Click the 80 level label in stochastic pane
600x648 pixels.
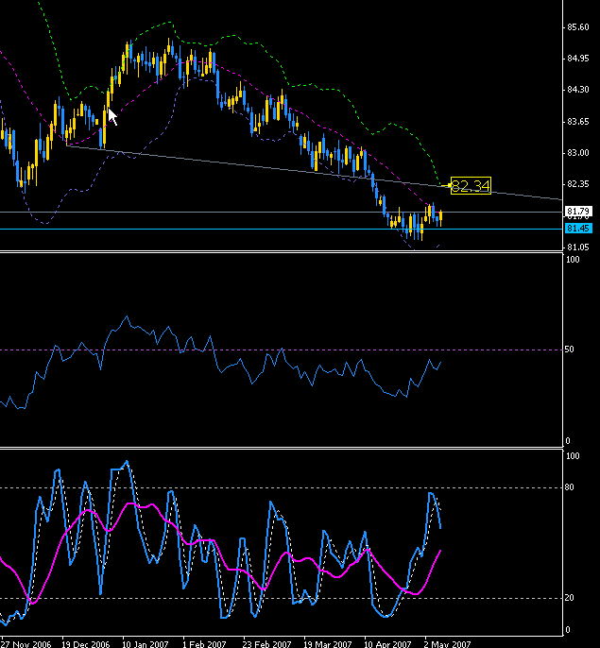point(570,487)
